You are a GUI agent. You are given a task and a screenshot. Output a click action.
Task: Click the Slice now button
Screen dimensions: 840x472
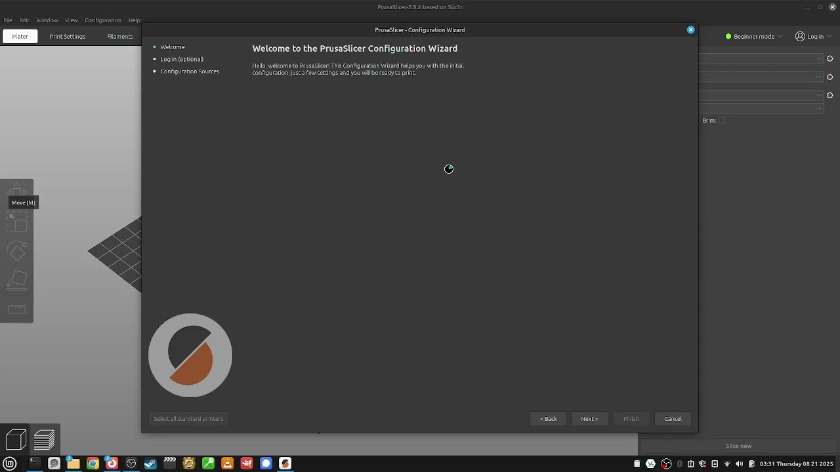point(738,446)
